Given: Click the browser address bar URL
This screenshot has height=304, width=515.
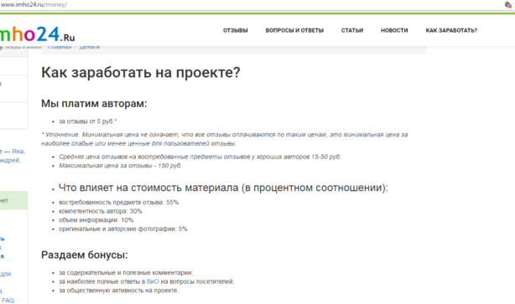Looking at the screenshot, I should pos(34,4).
